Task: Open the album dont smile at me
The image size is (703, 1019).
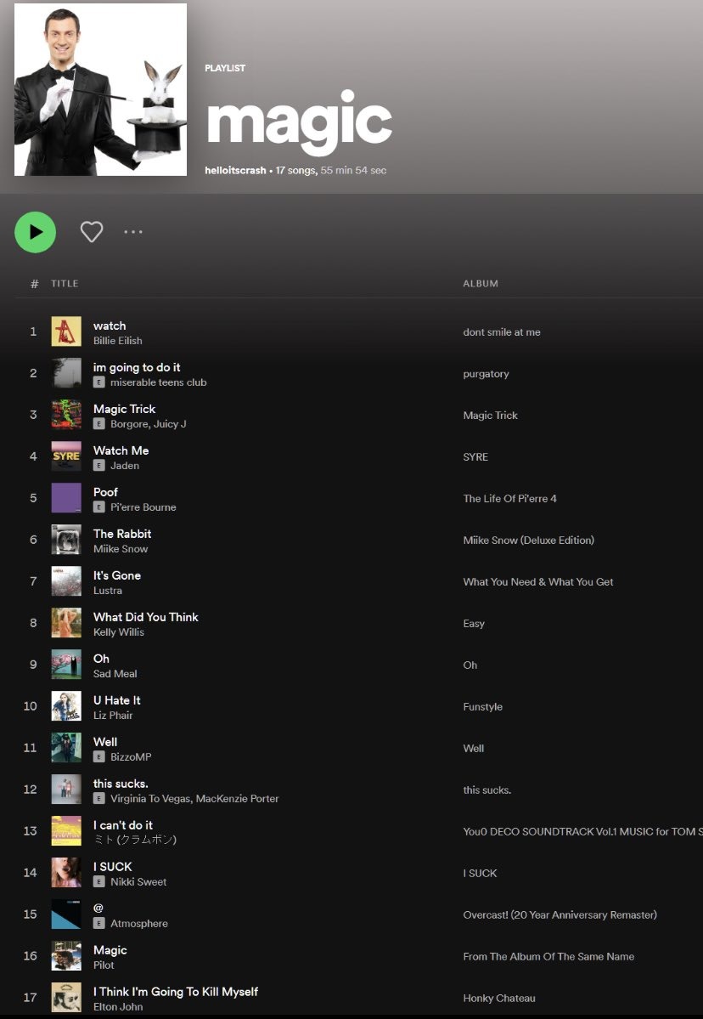Action: click(502, 332)
